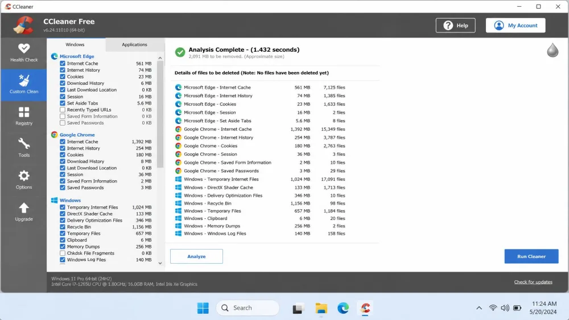
Task: Uncheck Windows Recycle Bin checkbox
Action: coord(63,227)
